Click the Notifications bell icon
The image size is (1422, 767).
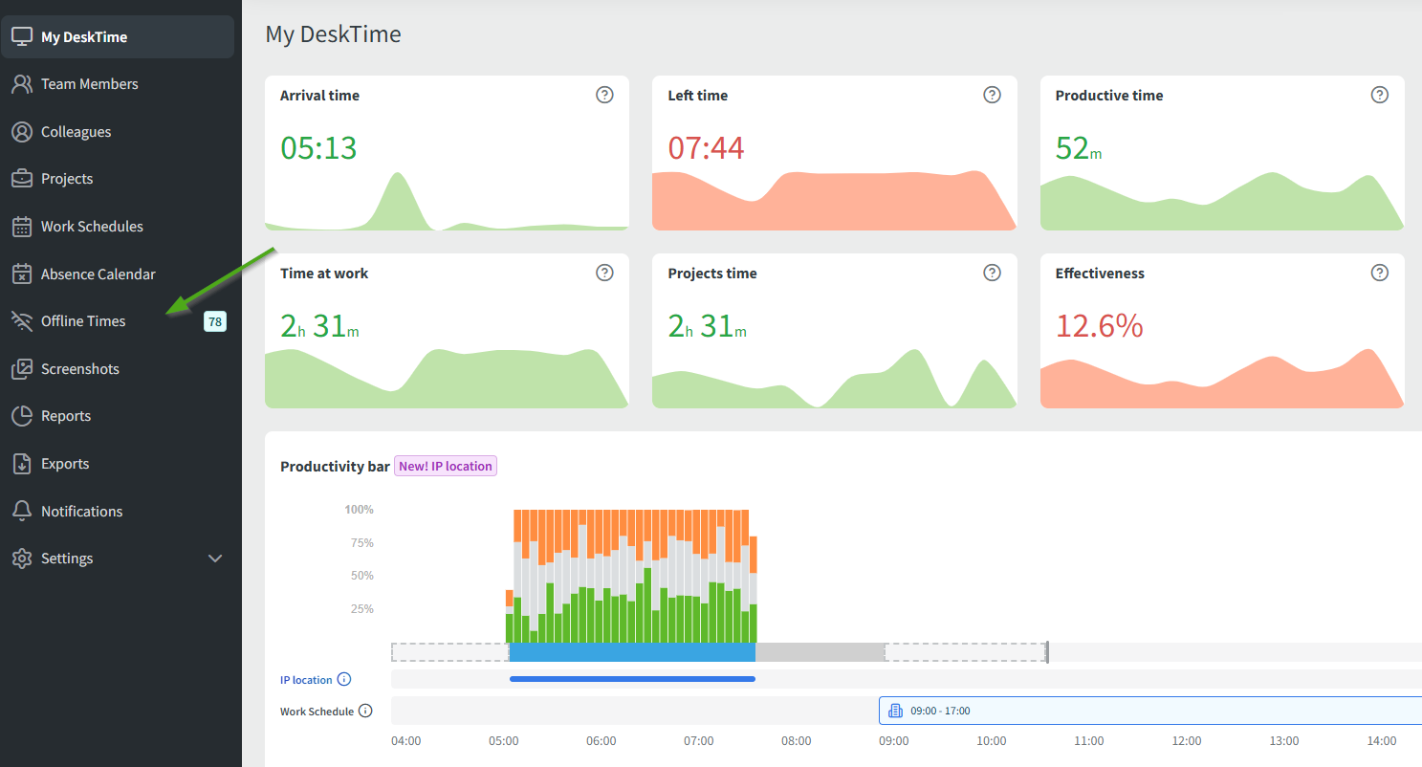pyautogui.click(x=22, y=511)
